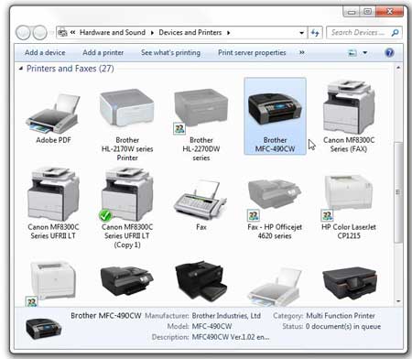Viewport: 412px width, 359px height.
Task: Click Model value 'MFC-490CW' in details
Action: click(211, 326)
